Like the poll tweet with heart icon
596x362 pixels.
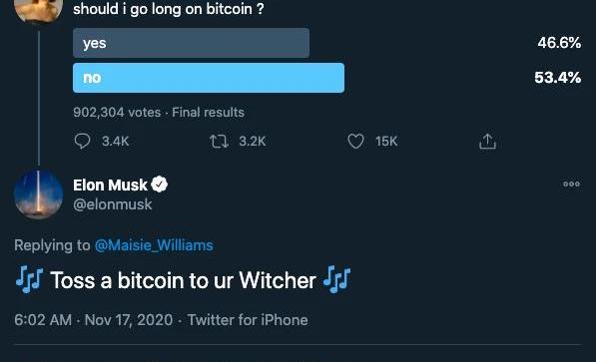click(x=355, y=142)
